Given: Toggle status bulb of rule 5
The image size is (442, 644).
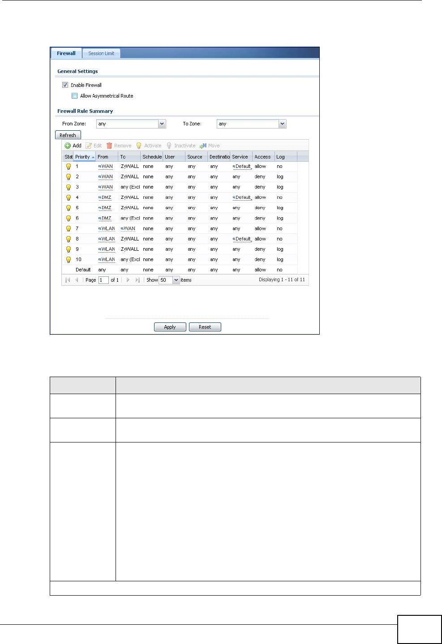Looking at the screenshot, I should (x=69, y=208).
